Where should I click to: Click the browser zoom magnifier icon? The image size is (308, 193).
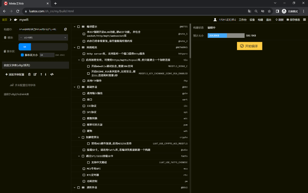click(x=256, y=11)
